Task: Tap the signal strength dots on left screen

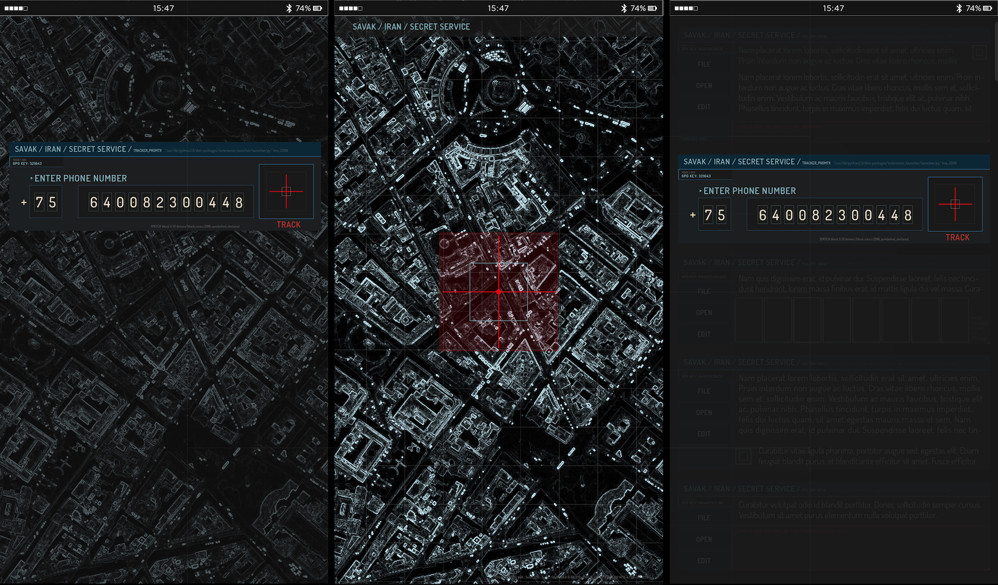Action: click(16, 8)
